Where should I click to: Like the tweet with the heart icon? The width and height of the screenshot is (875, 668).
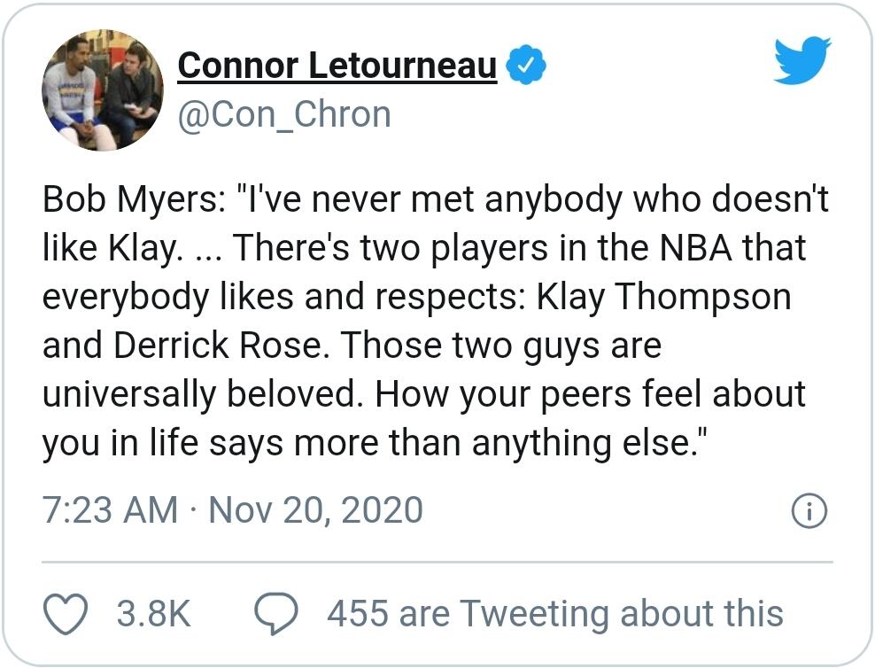pos(65,613)
